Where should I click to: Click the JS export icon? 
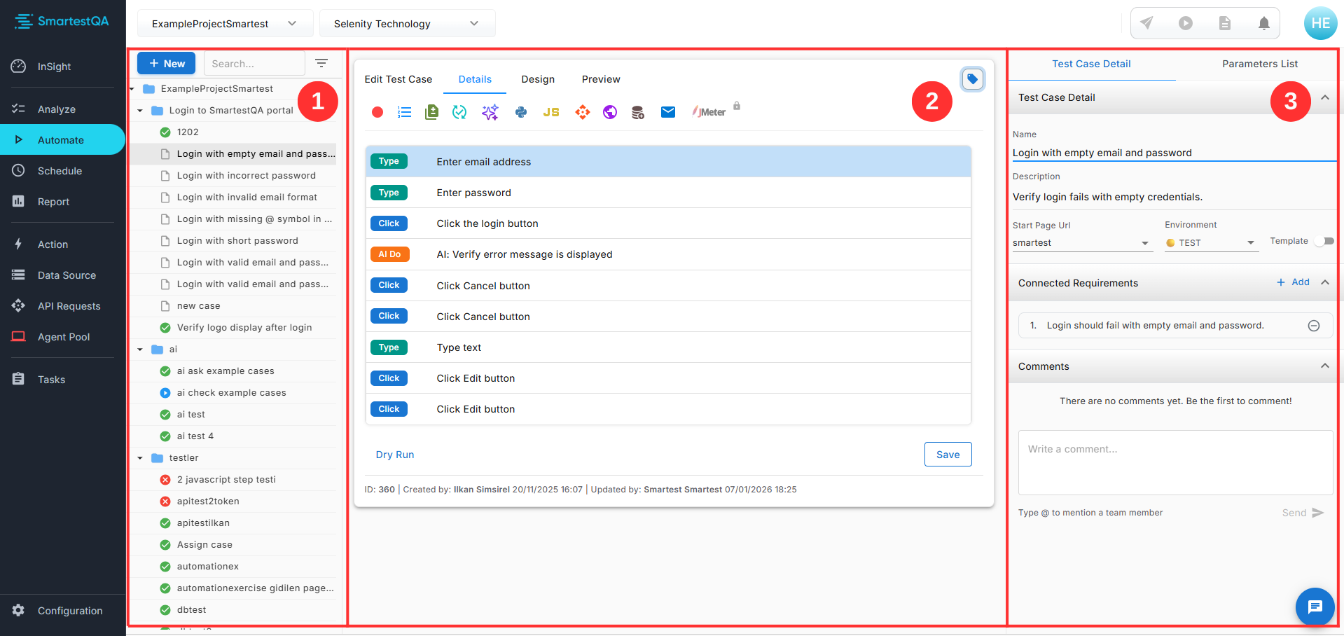tap(551, 112)
